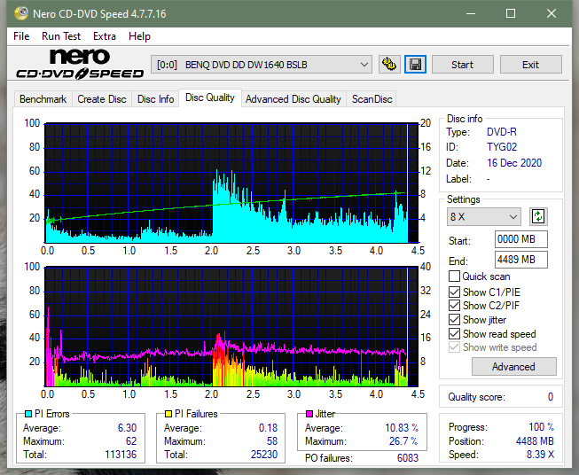The width and height of the screenshot is (579, 475).
Task: Click the Progress 100 % value
Action: [x=542, y=427]
